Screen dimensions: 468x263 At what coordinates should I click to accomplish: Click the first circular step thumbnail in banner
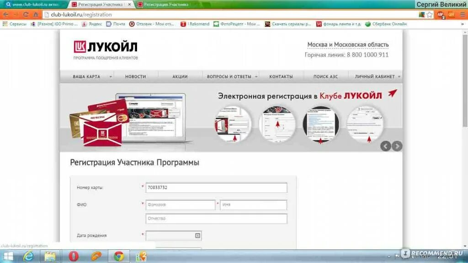click(x=233, y=124)
